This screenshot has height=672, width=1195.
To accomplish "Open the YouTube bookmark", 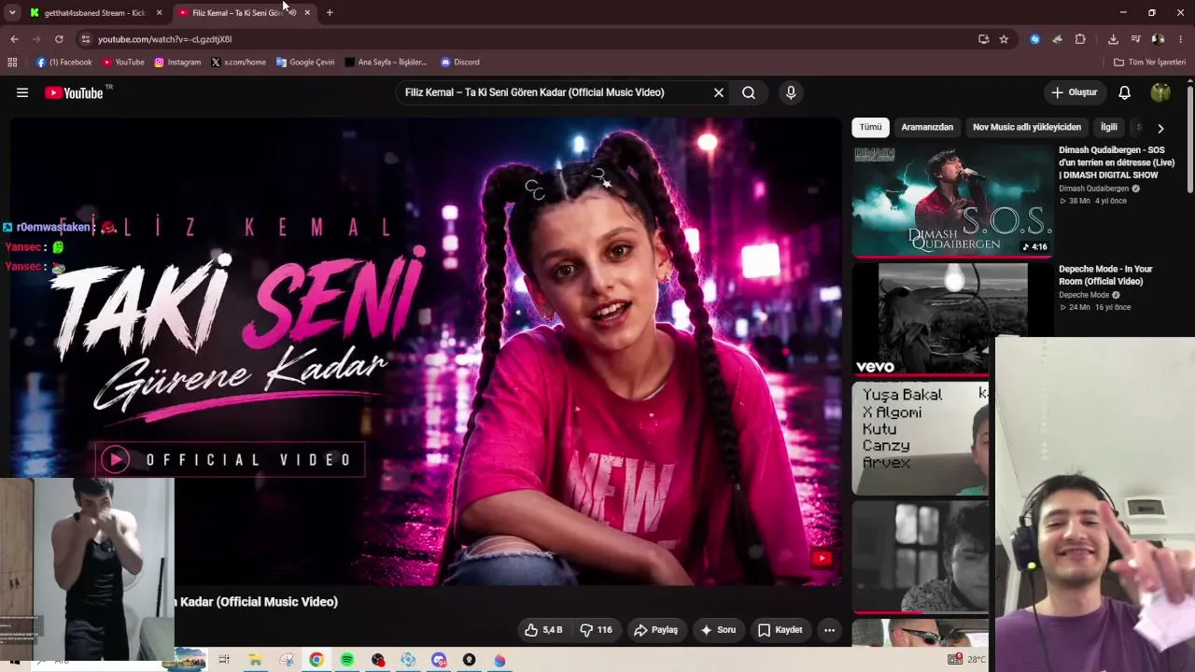I will pyautogui.click(x=123, y=63).
